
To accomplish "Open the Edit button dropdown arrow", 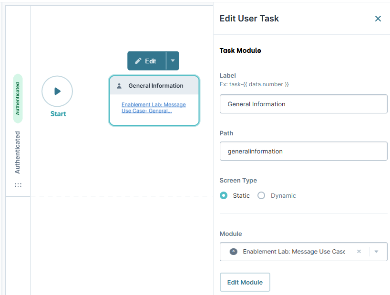I will 172,61.
